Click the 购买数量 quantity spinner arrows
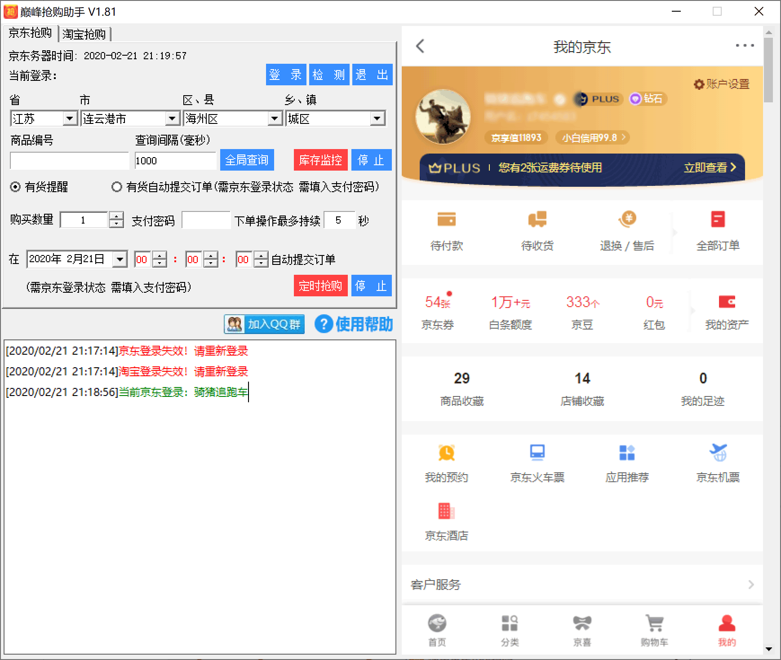This screenshot has height=660, width=781. 116,220
